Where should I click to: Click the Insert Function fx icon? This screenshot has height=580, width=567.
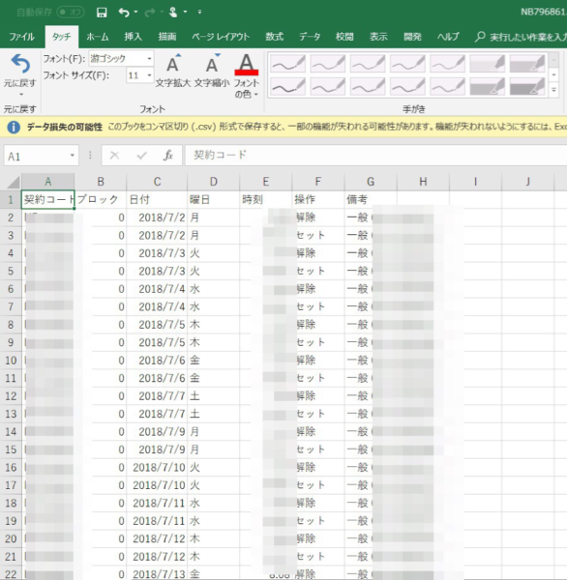168,156
